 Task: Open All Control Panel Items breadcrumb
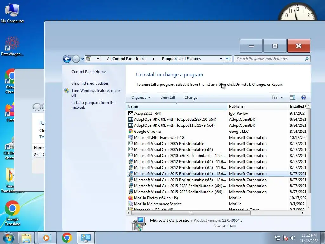[126, 59]
